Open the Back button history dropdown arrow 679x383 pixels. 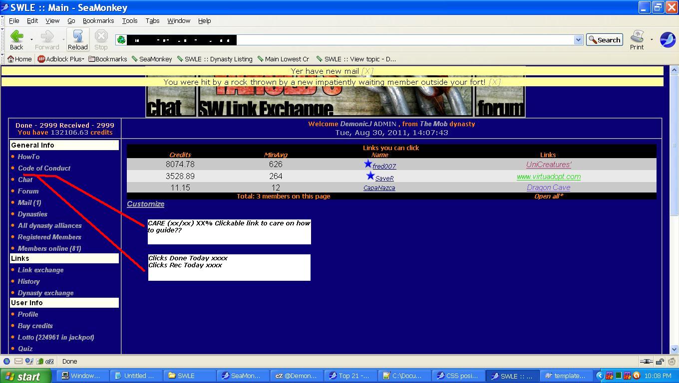31,40
